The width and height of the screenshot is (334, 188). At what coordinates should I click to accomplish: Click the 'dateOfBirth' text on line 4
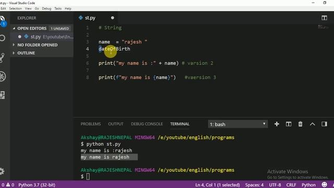click(x=114, y=49)
